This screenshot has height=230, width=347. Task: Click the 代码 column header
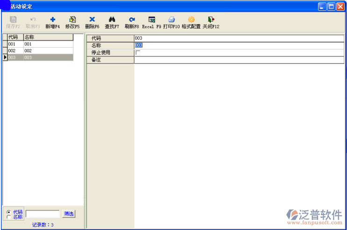coord(15,37)
